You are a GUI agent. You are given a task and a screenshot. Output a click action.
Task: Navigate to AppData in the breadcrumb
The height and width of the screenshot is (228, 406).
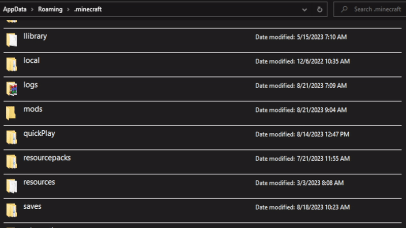tap(16, 9)
